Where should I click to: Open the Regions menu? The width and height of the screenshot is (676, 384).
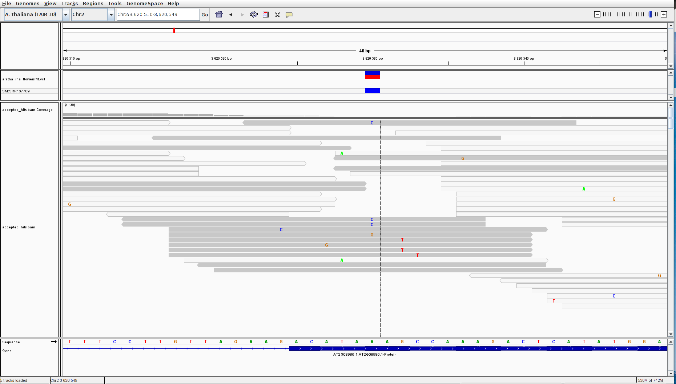coord(93,3)
